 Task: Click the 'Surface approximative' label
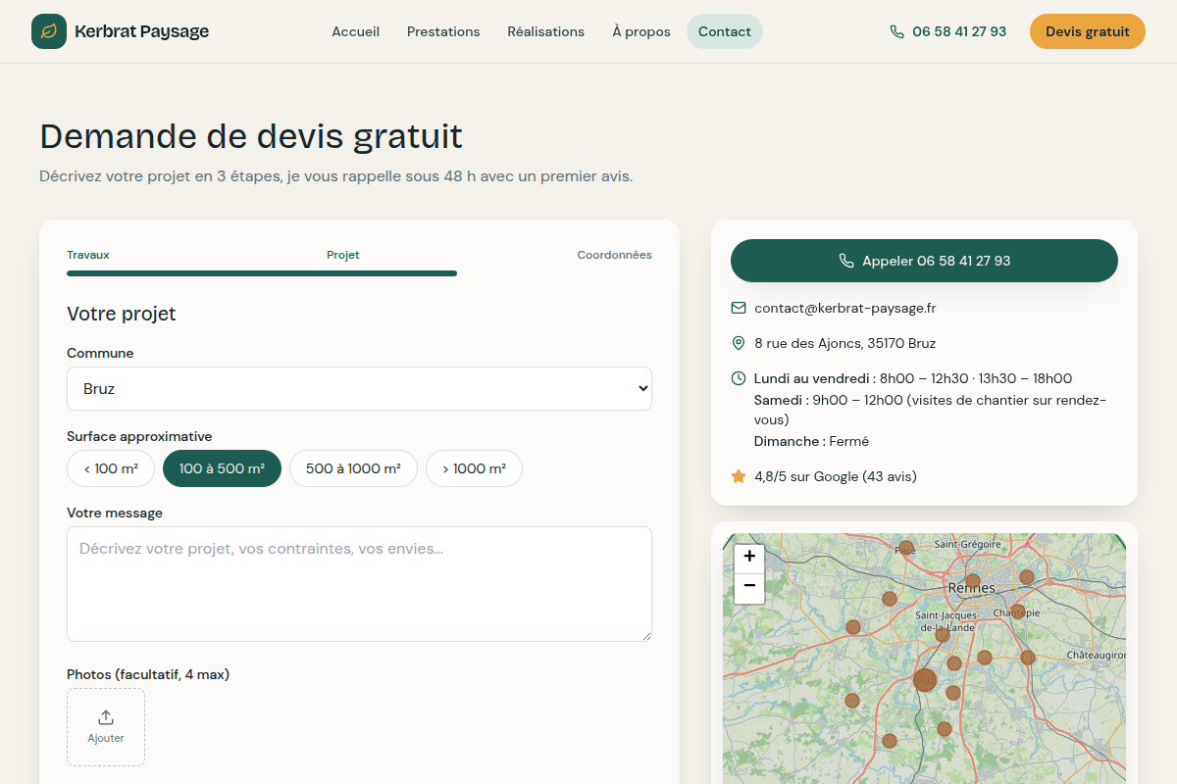tap(139, 436)
